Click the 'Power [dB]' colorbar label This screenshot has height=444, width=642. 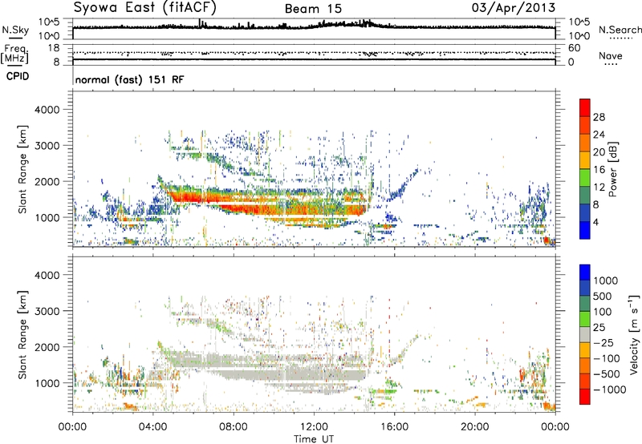(x=612, y=169)
